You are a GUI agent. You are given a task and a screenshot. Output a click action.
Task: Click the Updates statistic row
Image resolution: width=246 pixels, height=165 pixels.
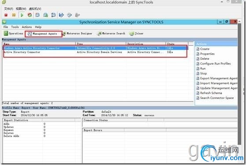click(x=25, y=127)
